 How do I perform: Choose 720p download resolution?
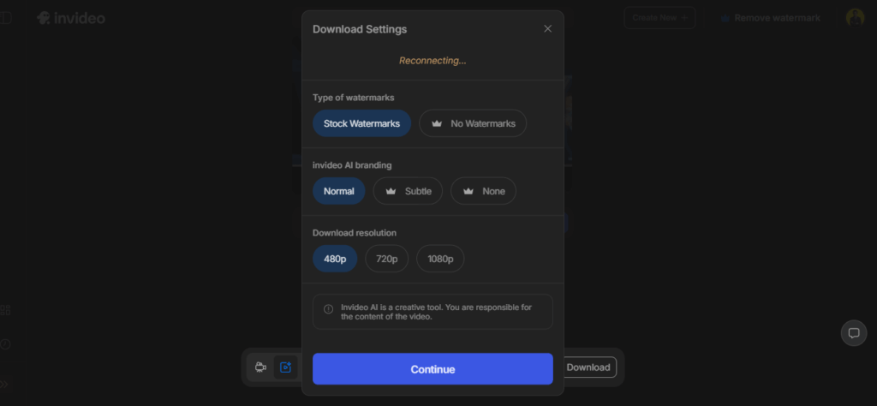tap(387, 259)
